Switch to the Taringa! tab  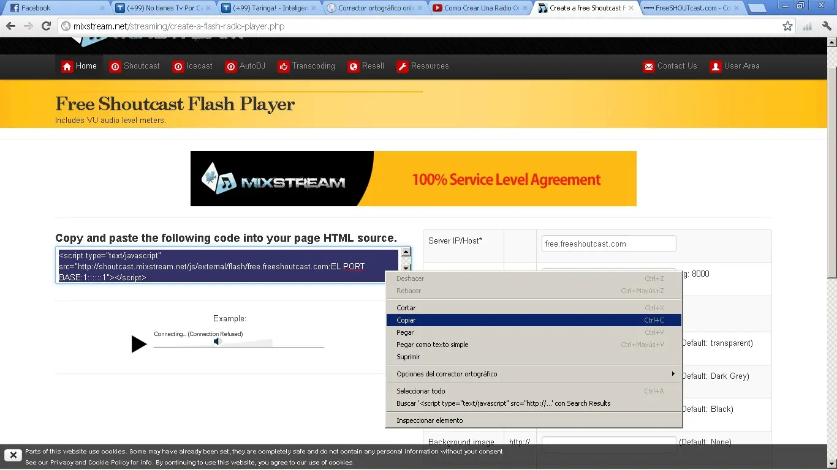click(268, 8)
